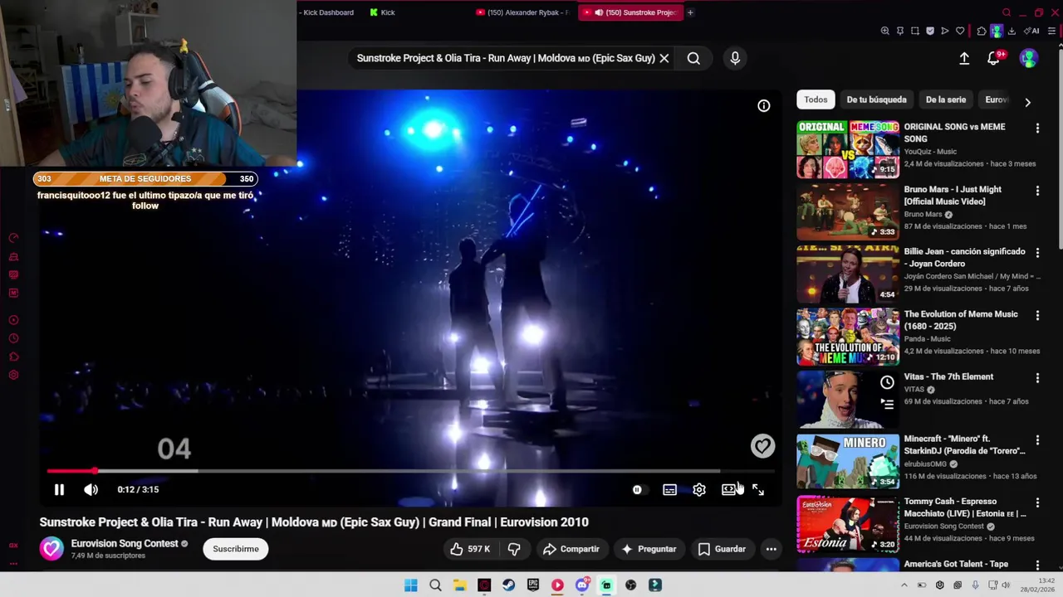Click the Compartir share button

(x=571, y=549)
